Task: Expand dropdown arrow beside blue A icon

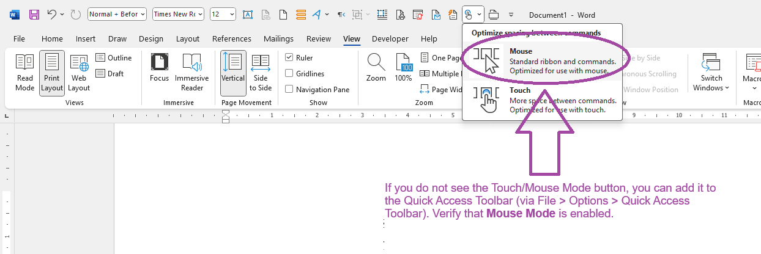Action: coord(327,14)
